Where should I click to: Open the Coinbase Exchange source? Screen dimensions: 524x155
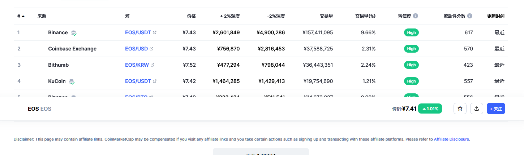[72, 49]
